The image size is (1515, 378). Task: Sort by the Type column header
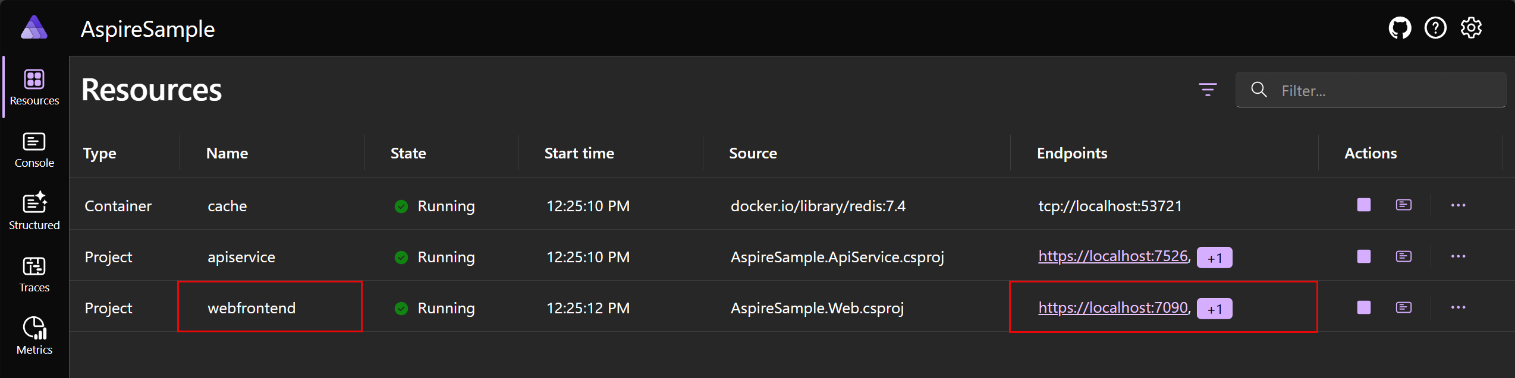point(100,153)
